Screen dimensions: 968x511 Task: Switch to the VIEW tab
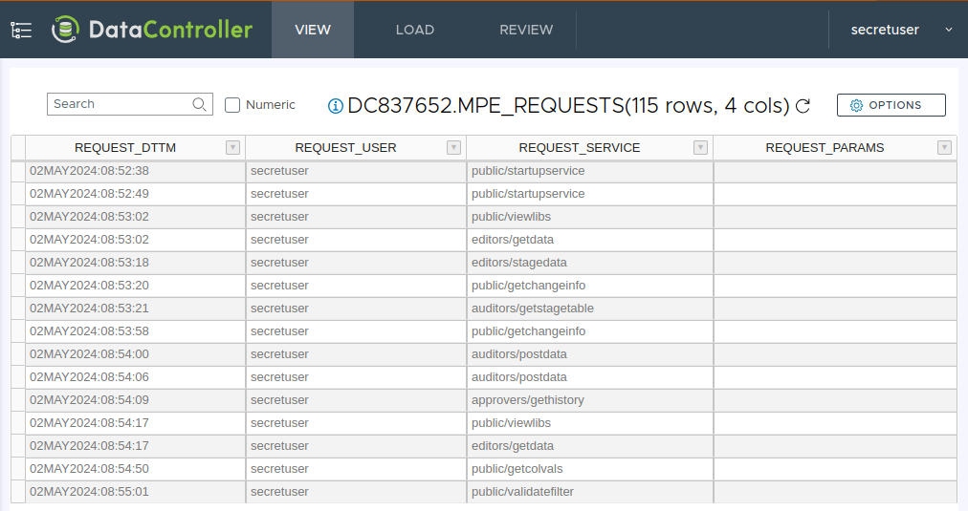pos(313,30)
